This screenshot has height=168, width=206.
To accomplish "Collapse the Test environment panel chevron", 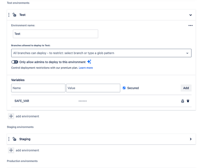I will click(191, 15).
